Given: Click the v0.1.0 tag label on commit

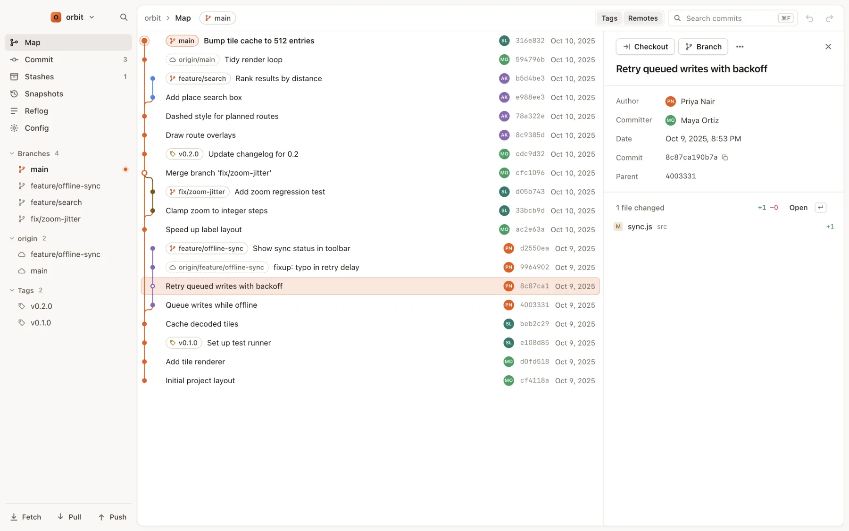Looking at the screenshot, I should click(x=184, y=343).
